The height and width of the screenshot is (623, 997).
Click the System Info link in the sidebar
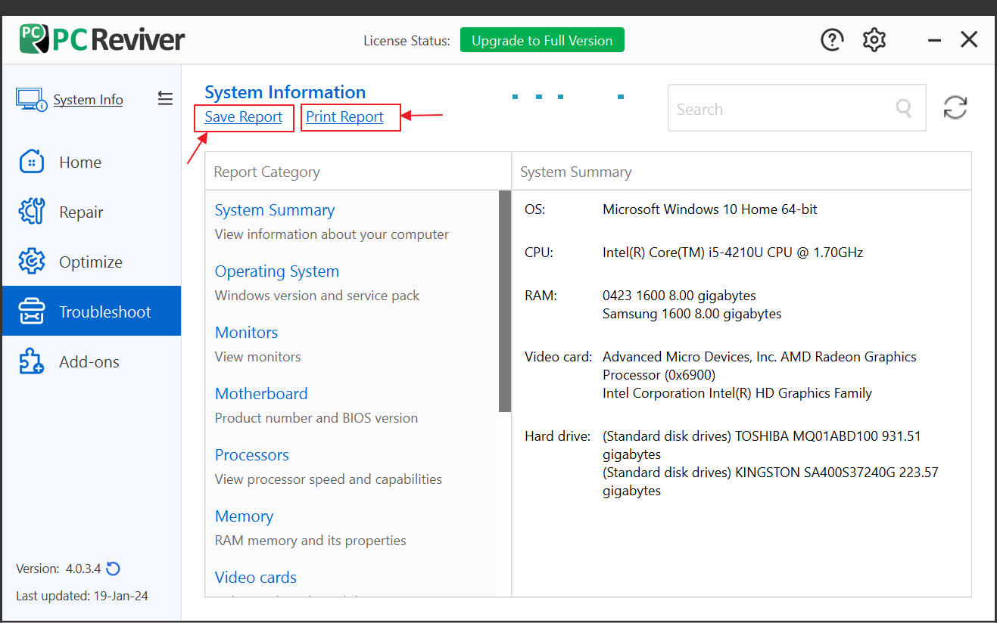88,100
